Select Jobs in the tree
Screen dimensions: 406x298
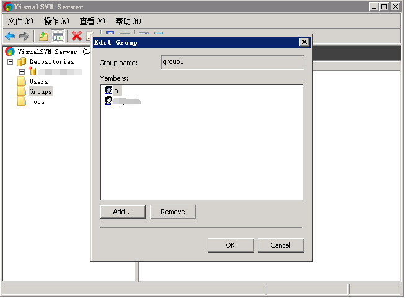[37, 101]
